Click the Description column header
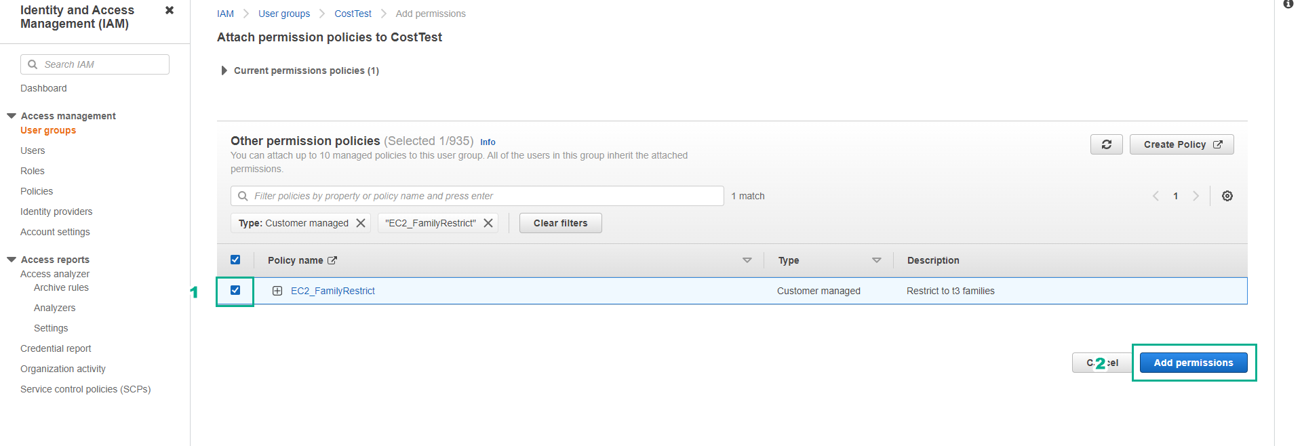 tap(933, 260)
